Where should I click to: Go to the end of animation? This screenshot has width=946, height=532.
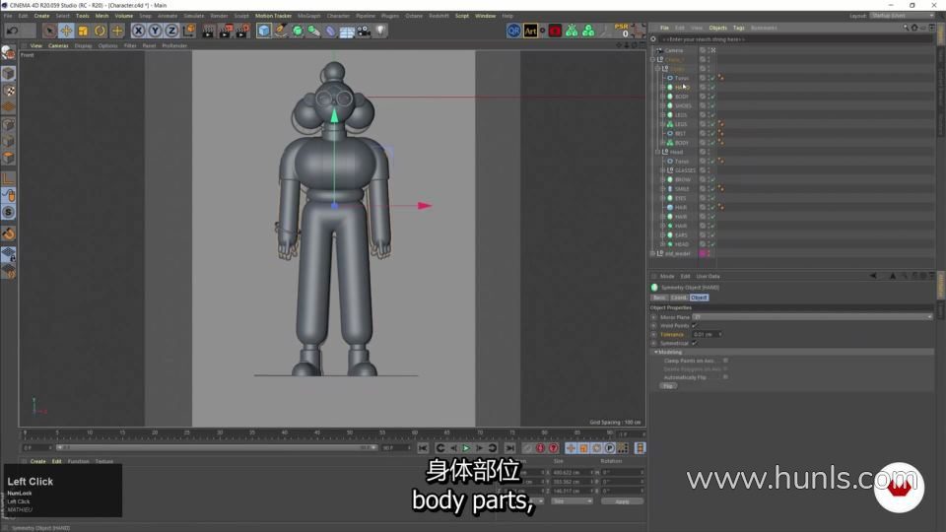tap(509, 448)
